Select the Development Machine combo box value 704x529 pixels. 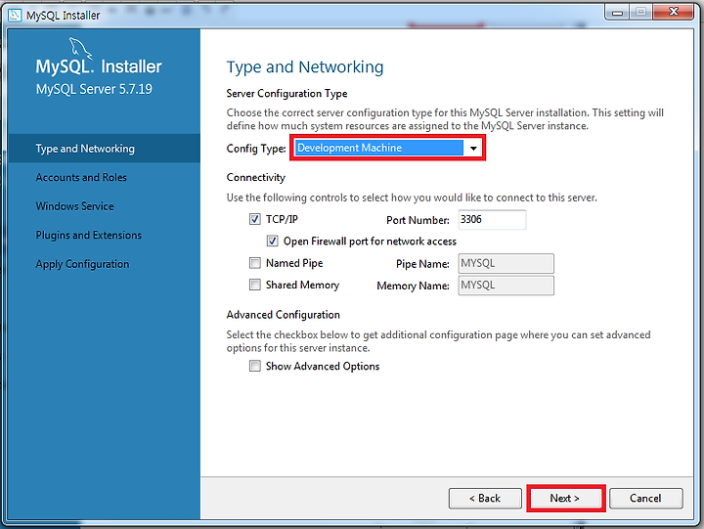(x=379, y=148)
